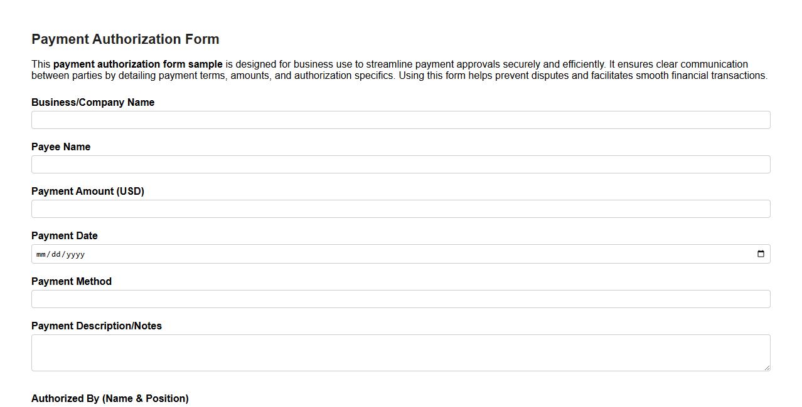This screenshot has height=407, width=802.
Task: Click the Payment Amount (USD) input field
Action: 401,208
